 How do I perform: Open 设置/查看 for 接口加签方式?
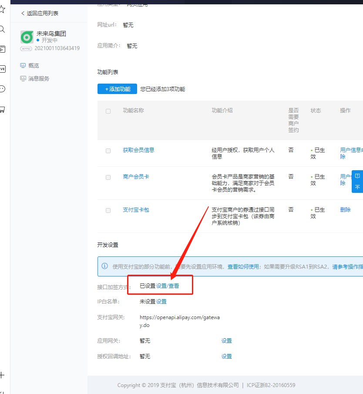[x=168, y=286]
